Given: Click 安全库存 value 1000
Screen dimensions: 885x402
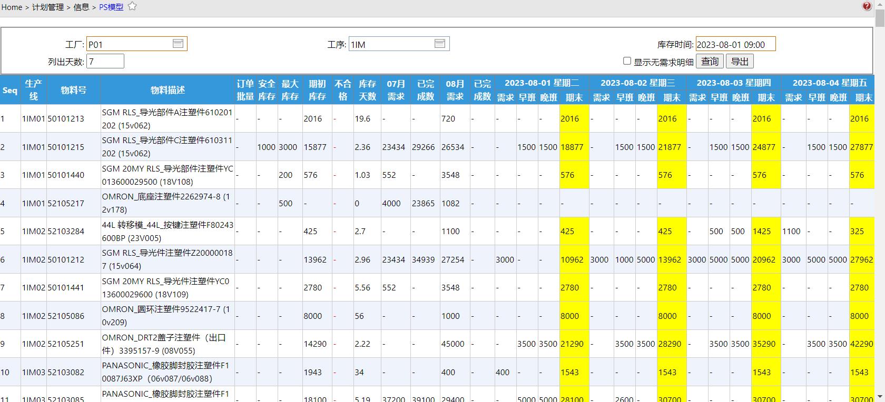Looking at the screenshot, I should coord(266,147).
